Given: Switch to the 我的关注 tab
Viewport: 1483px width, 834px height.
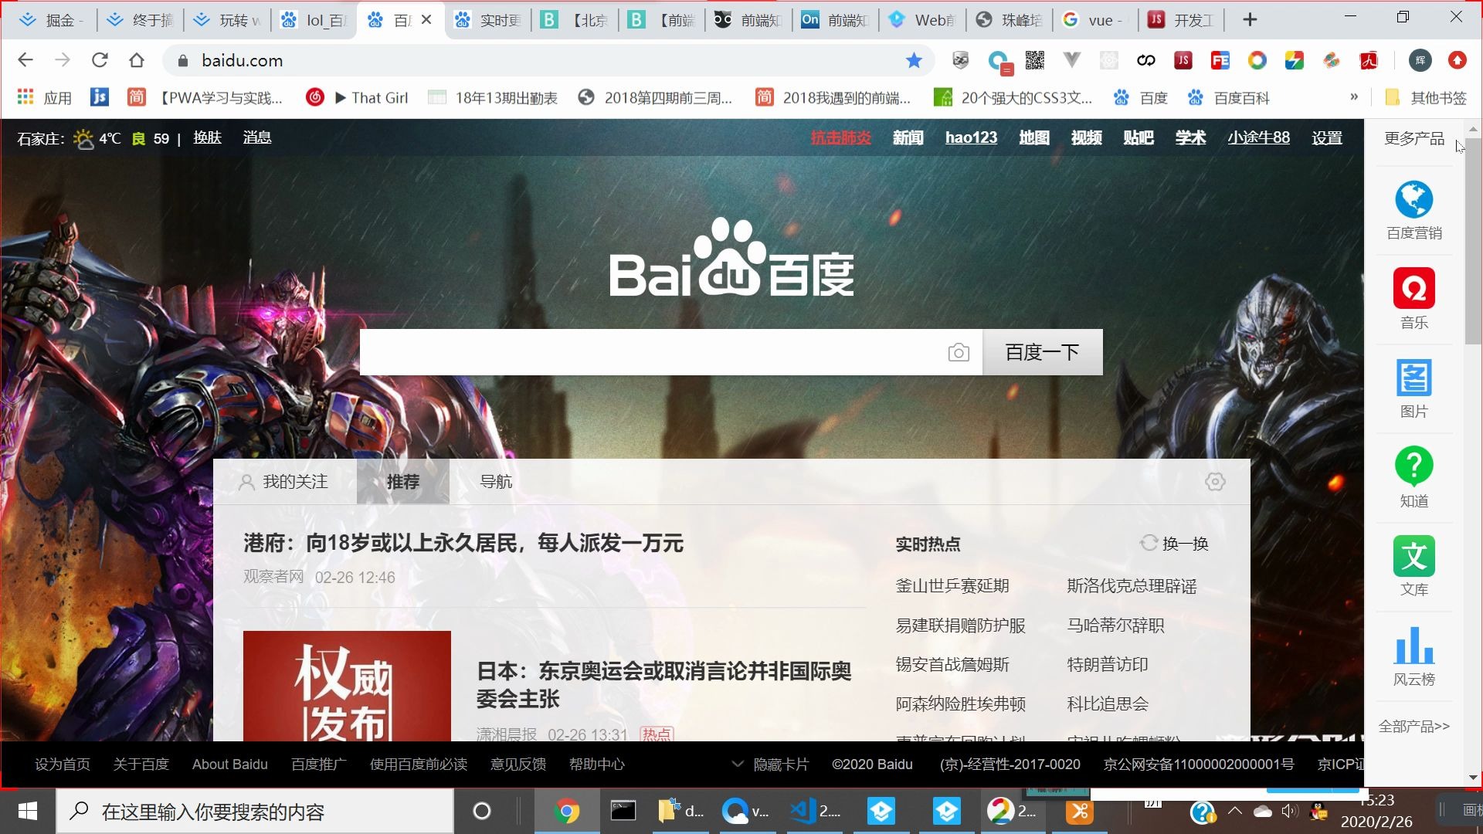Looking at the screenshot, I should pos(283,482).
